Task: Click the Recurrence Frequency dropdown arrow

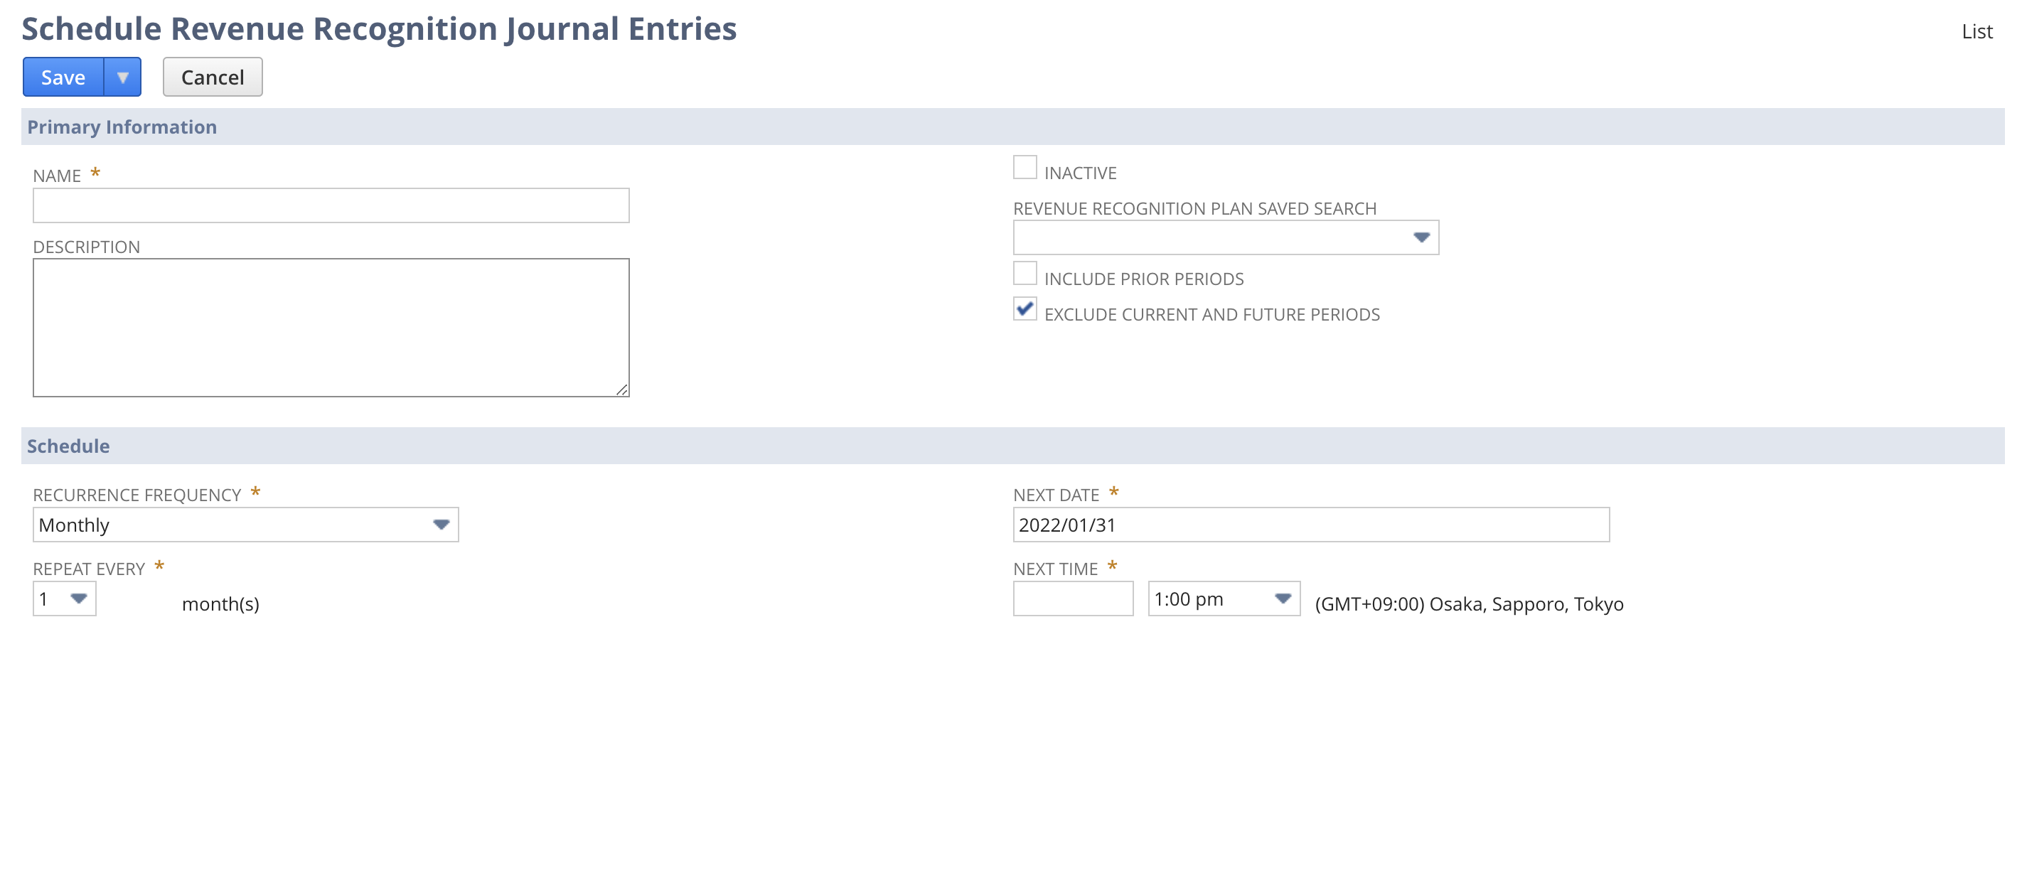Action: pyautogui.click(x=439, y=525)
